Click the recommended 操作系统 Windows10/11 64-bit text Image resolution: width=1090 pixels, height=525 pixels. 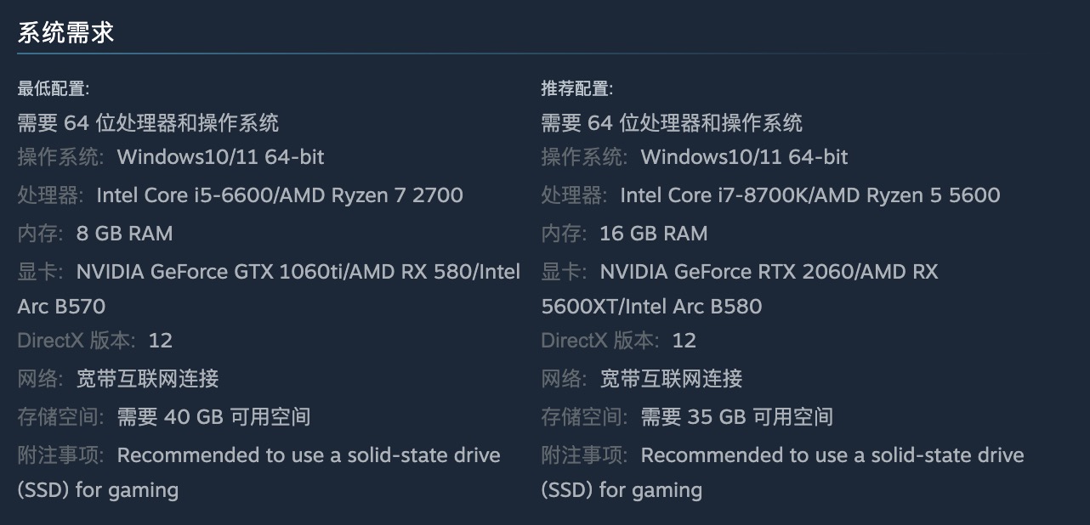[744, 157]
